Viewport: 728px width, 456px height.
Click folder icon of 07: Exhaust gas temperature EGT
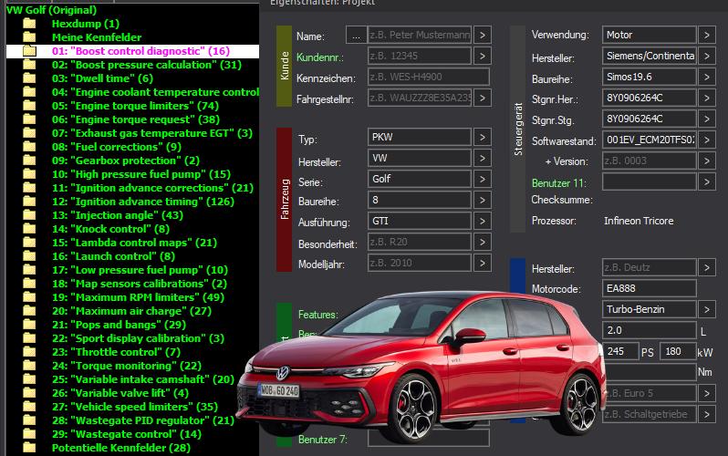click(x=29, y=133)
